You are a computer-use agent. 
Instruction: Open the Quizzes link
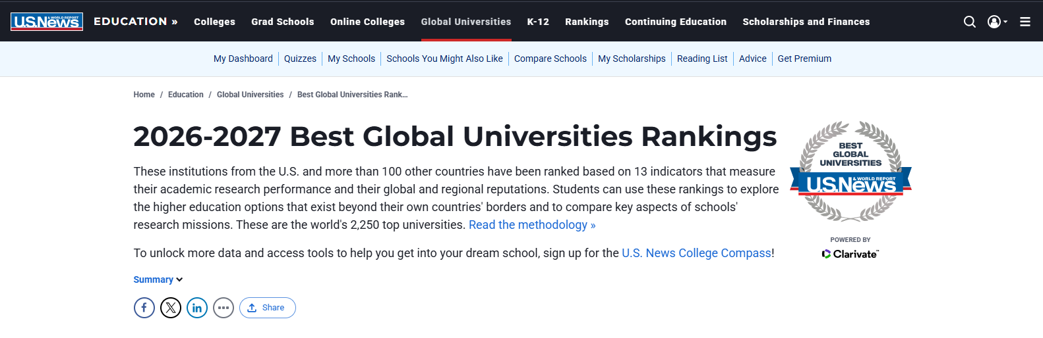[300, 59]
